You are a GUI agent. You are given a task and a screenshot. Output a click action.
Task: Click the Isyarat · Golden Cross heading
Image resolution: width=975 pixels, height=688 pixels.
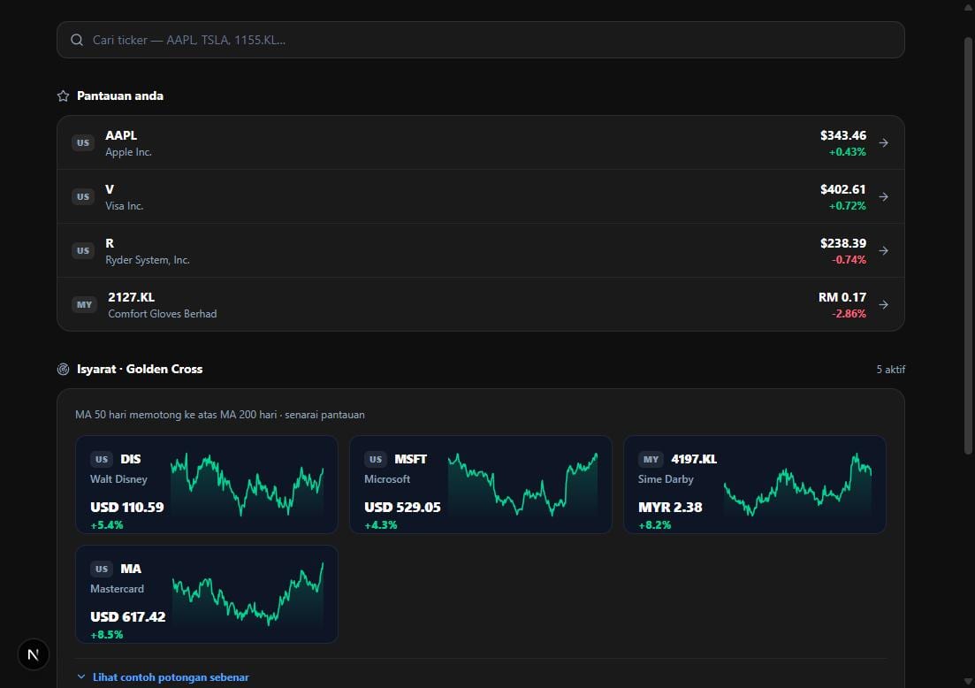(x=140, y=369)
